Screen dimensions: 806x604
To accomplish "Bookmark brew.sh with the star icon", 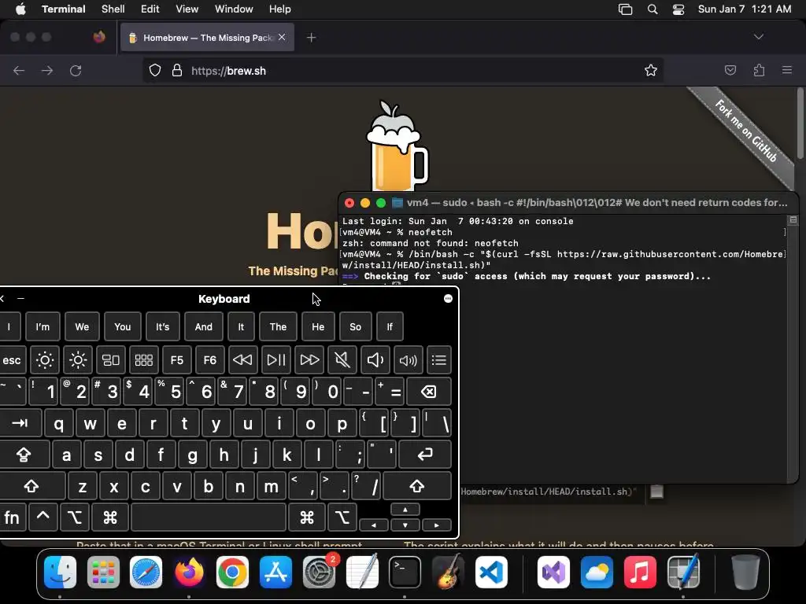I will (x=651, y=70).
